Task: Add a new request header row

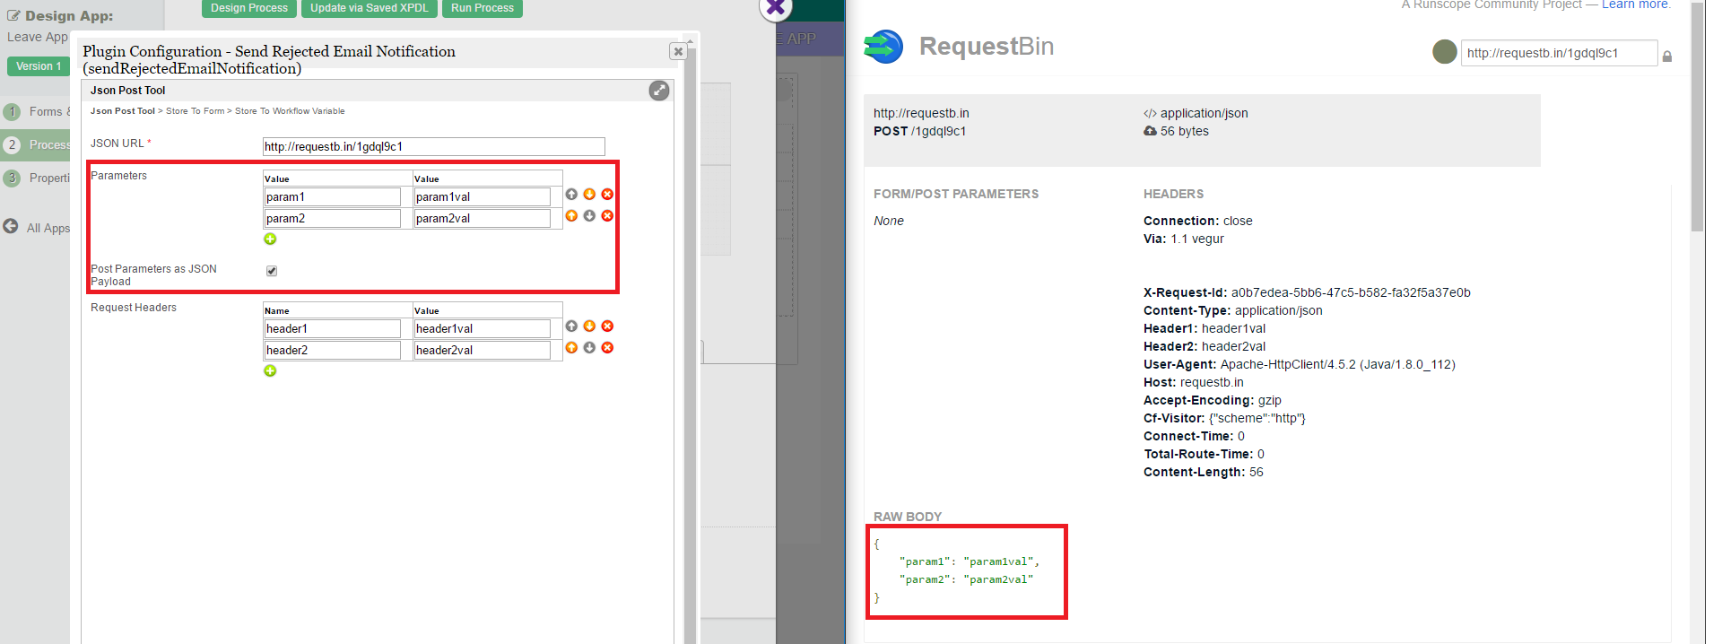Action: [x=270, y=371]
